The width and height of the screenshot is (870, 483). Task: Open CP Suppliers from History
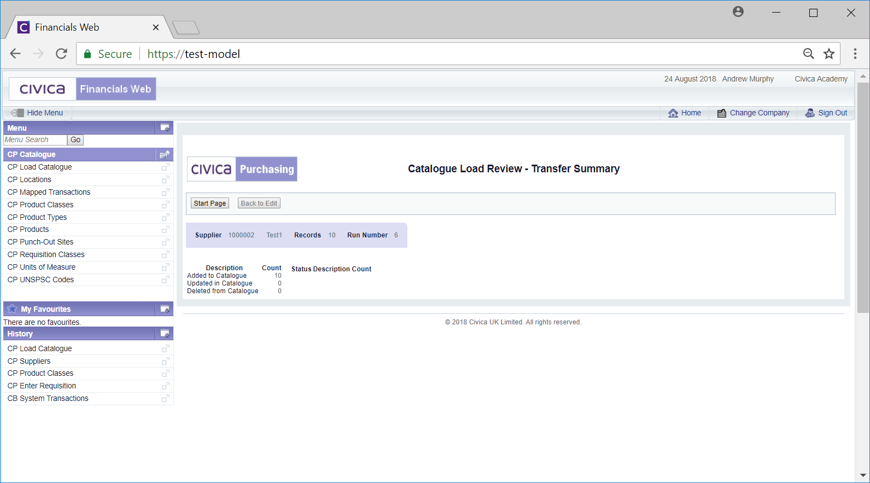click(x=29, y=361)
